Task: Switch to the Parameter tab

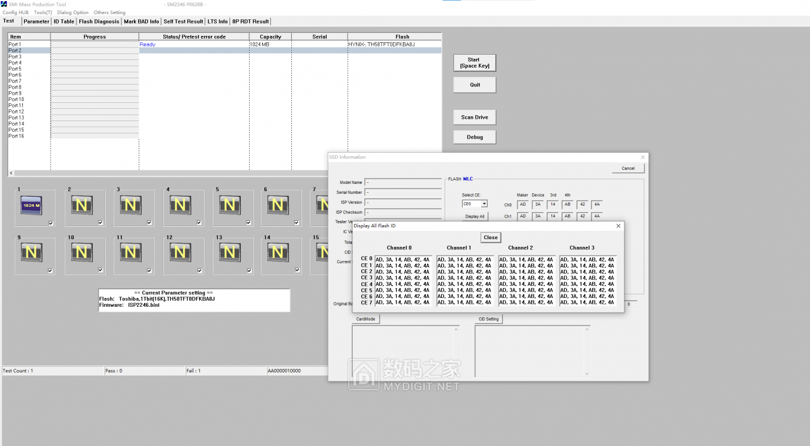Action: [36, 22]
